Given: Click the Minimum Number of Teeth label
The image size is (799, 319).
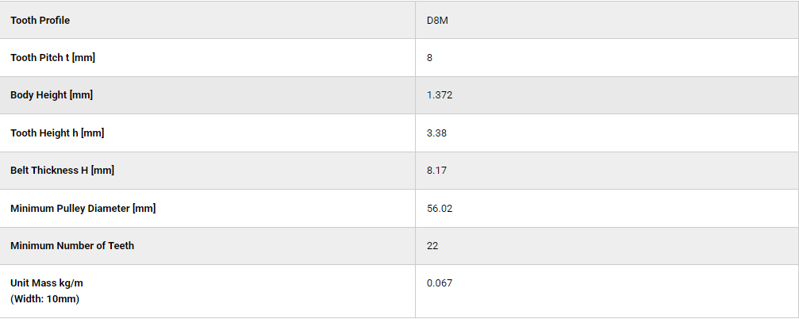Looking at the screenshot, I should (x=72, y=246).
